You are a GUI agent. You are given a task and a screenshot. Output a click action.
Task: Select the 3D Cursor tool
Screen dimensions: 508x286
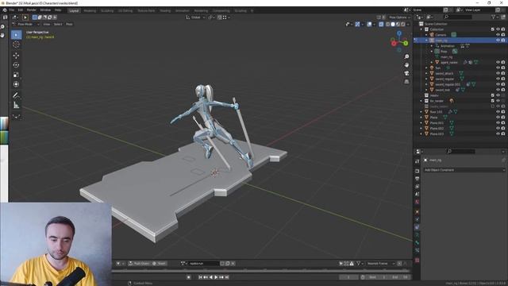pos(16,44)
